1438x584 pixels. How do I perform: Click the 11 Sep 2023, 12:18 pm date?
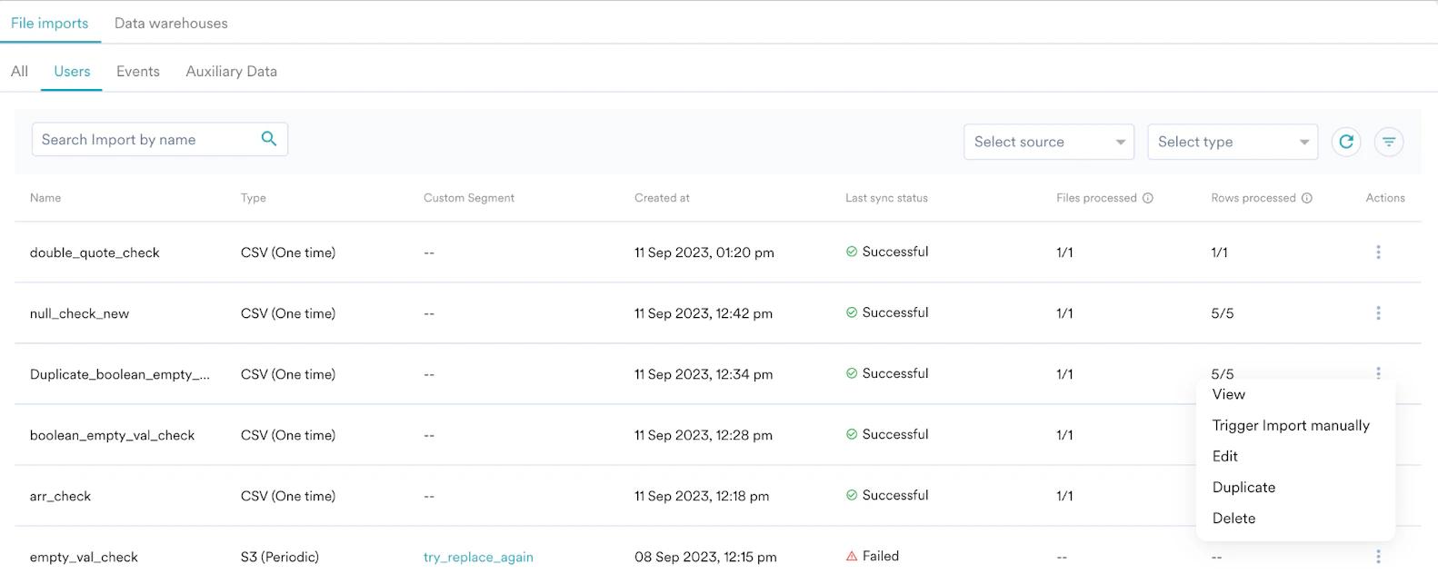(702, 496)
